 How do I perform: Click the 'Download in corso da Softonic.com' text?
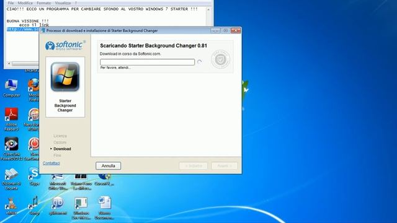130,54
